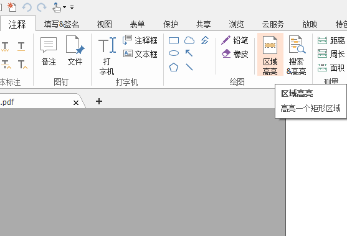347x236 pixels.
Task: Select the hand touch mode icon
Action: click(57, 7)
